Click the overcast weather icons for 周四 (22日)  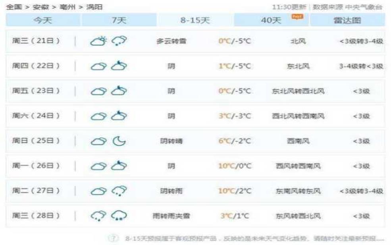click(x=108, y=66)
